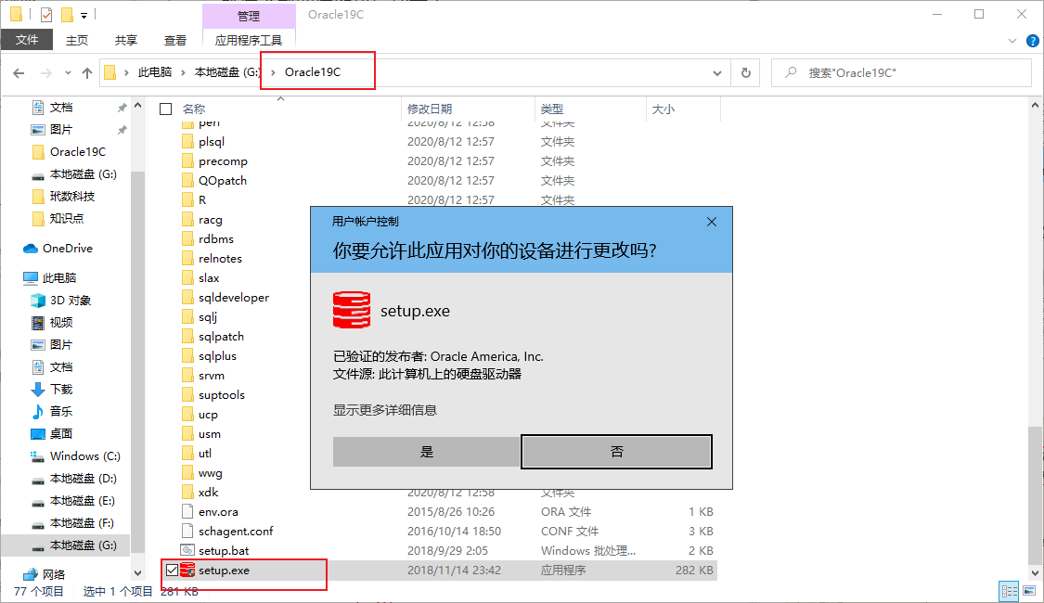Screen dimensions: 1044x603
Task: Click the properties checkmark icon in title bar
Action: [46, 15]
